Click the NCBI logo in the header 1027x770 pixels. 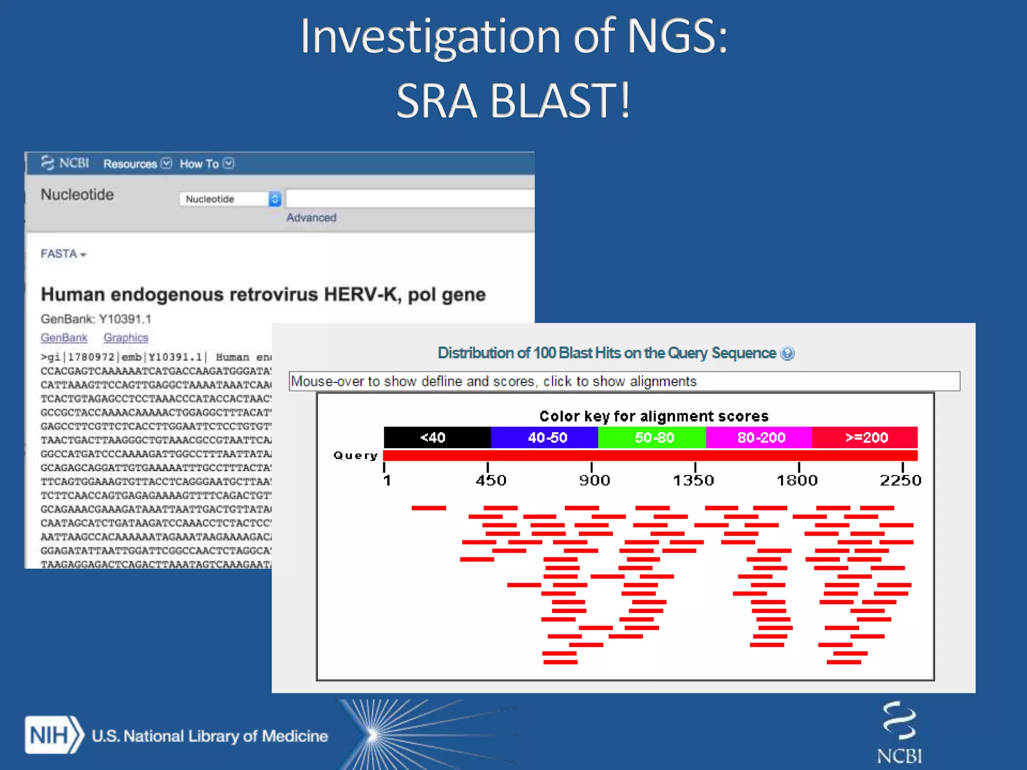tap(65, 163)
